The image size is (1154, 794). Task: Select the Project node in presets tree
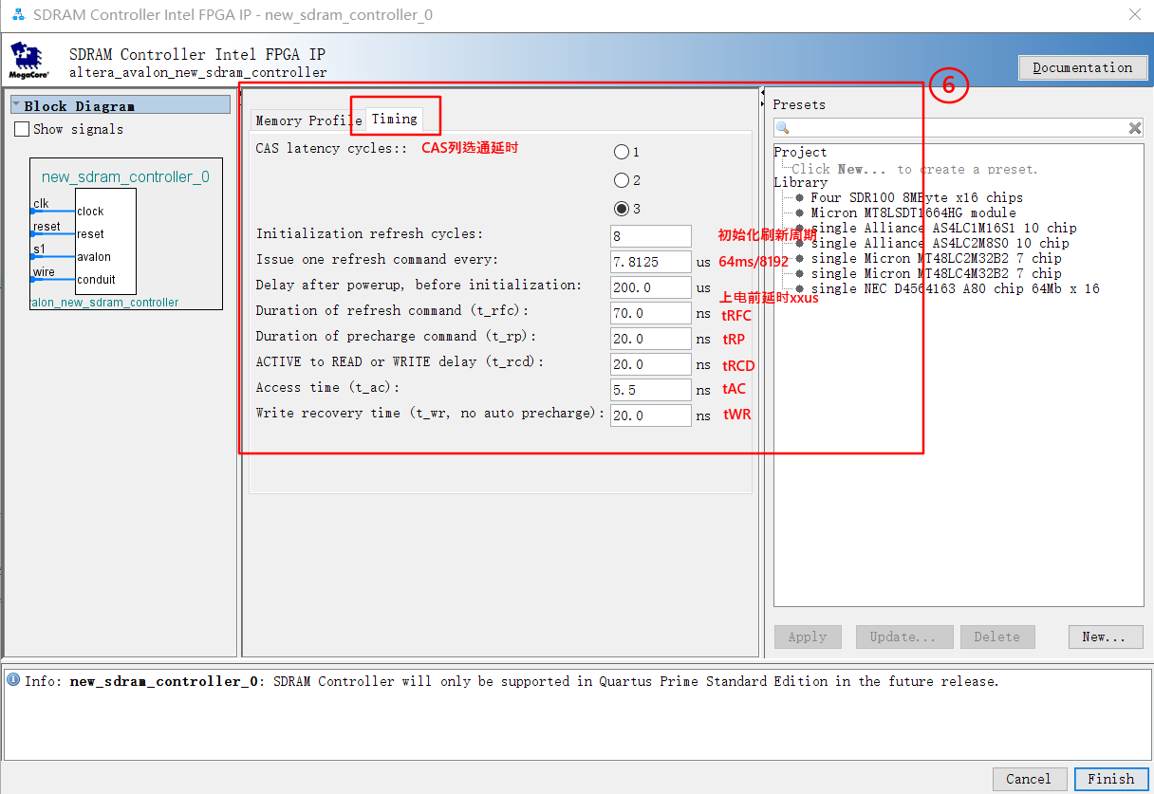pyautogui.click(x=800, y=152)
